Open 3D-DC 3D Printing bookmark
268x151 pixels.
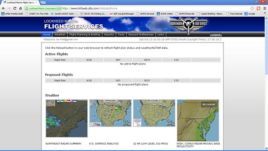pos(93,14)
